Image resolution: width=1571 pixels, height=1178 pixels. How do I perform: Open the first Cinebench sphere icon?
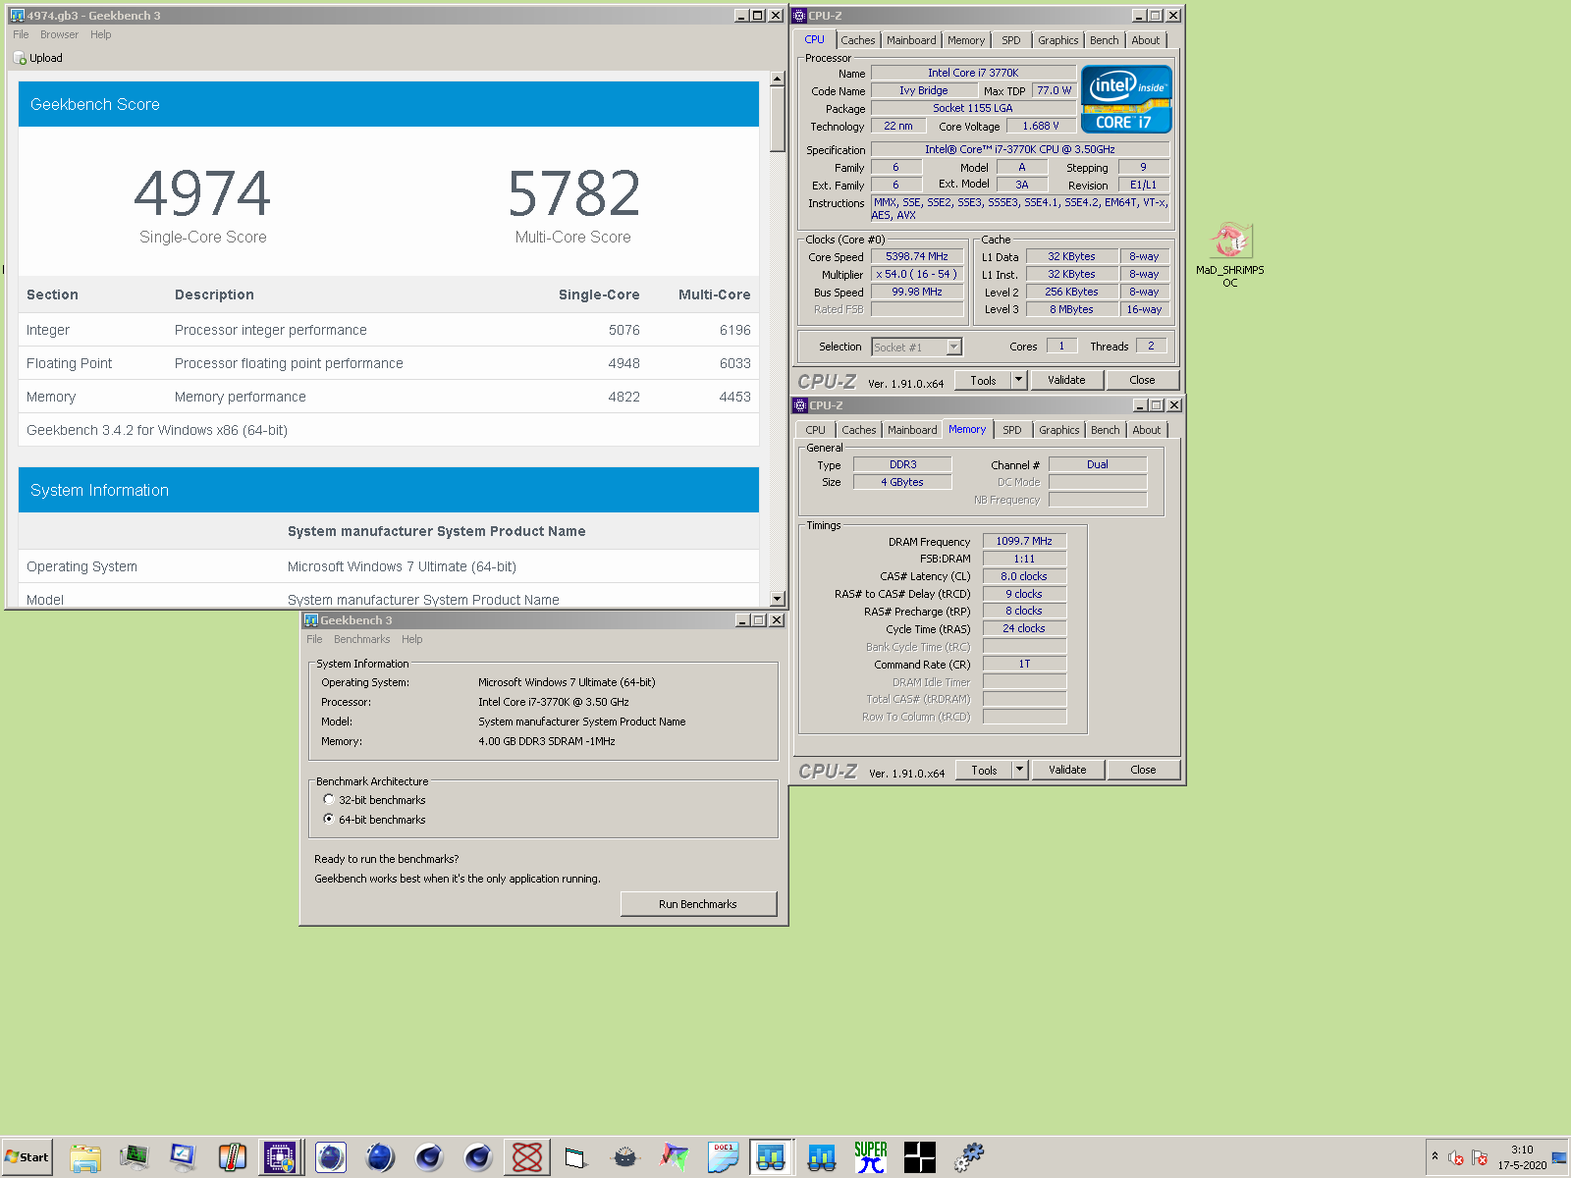click(429, 1157)
